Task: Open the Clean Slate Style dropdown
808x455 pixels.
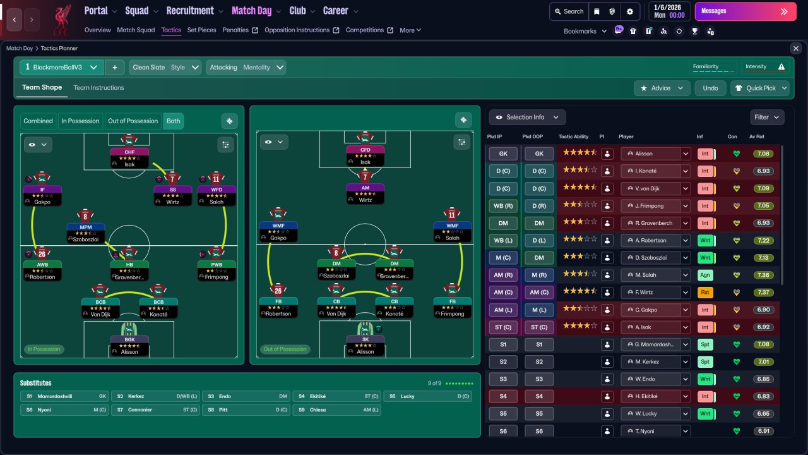Action: [165, 67]
